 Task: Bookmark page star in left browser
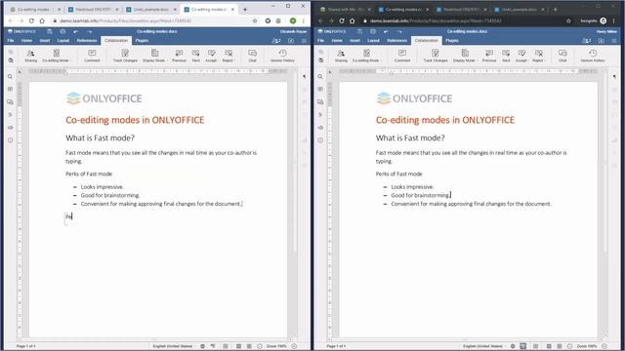click(255, 20)
